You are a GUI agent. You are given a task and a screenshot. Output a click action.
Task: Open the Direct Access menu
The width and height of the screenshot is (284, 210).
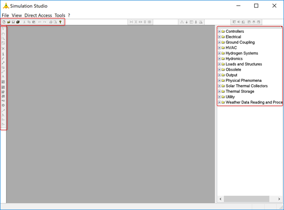pos(38,15)
